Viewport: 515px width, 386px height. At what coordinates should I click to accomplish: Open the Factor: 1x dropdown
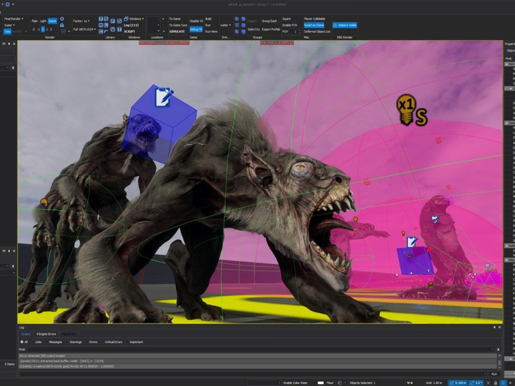[81, 21]
